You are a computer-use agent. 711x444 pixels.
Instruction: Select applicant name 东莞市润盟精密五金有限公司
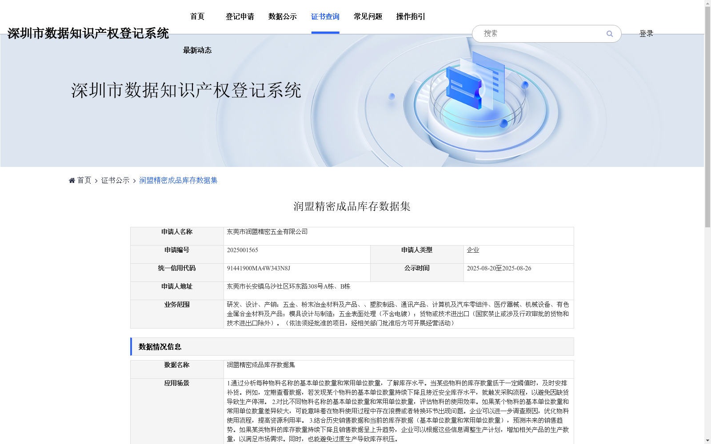click(267, 232)
